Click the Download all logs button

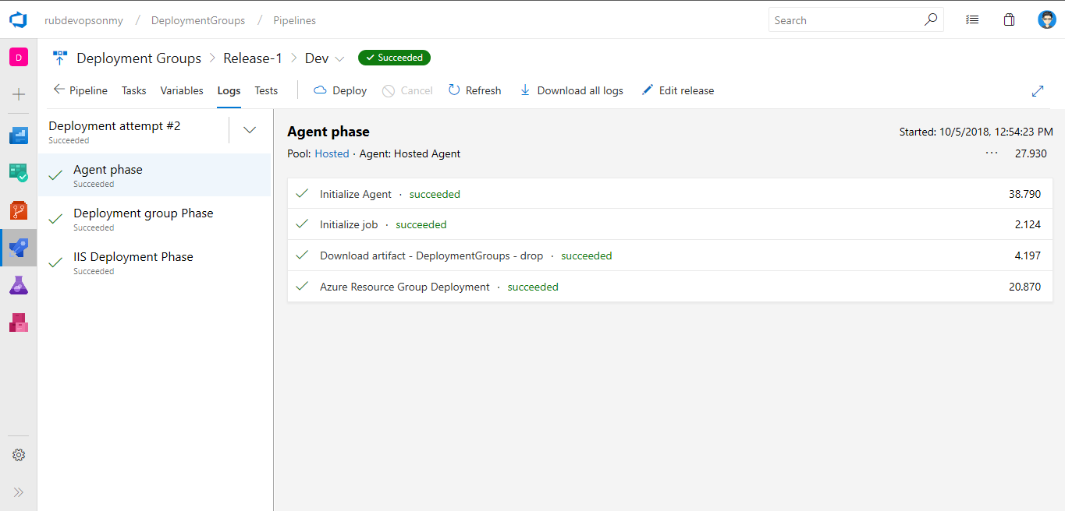(572, 91)
